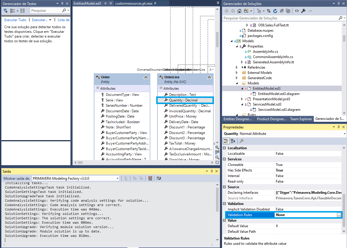
Task: Click the Show All Files icon
Action: [x=288, y=11]
